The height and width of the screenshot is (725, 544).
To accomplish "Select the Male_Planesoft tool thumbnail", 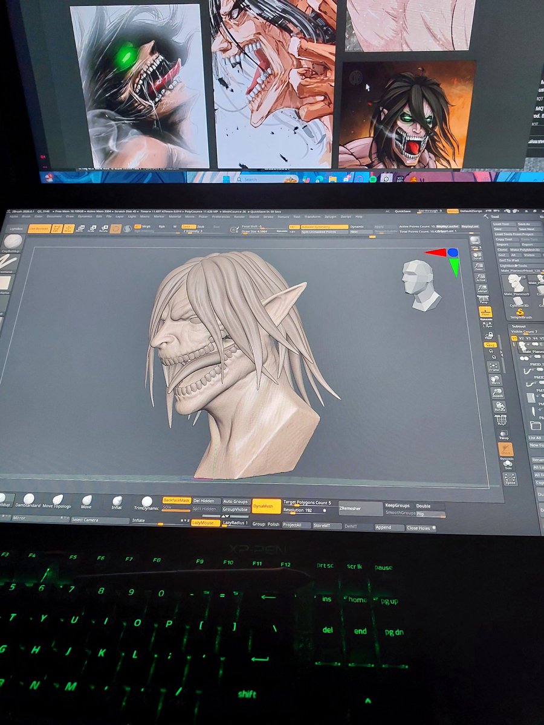I will (516, 284).
